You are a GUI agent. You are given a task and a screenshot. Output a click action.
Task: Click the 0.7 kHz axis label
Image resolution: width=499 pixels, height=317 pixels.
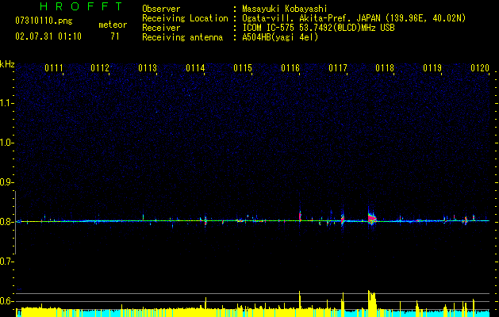[6, 262]
